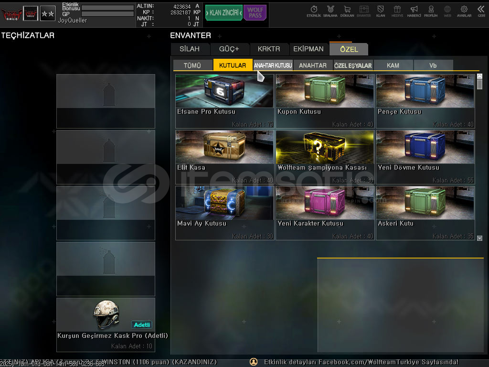The image size is (489, 367).
Task: Switch to the KRKTR tab
Action: click(x=269, y=49)
